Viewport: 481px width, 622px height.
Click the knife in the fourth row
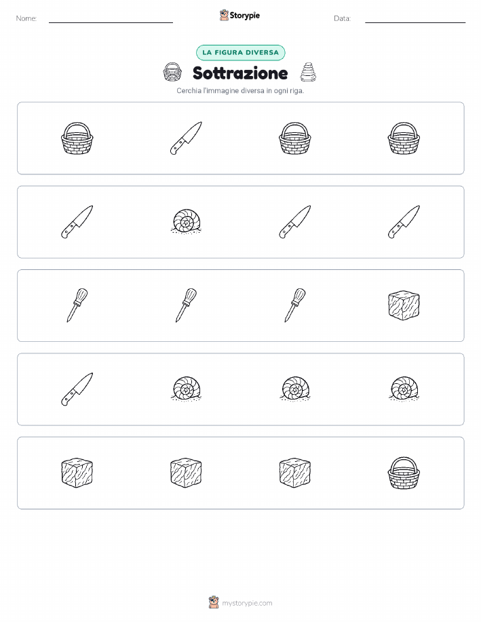[x=77, y=389]
